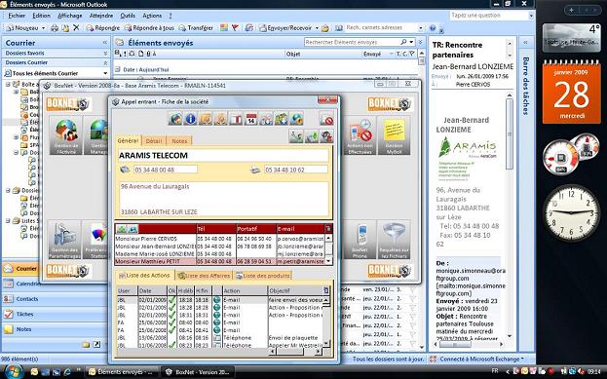Click the Répondre à tous button

coord(149,28)
